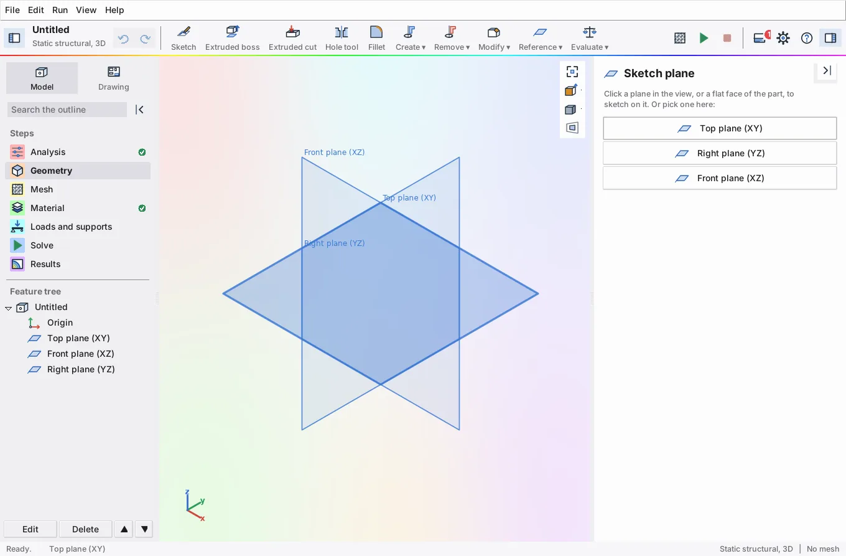This screenshot has width=846, height=556.
Task: Open the Edit menu
Action: coord(36,10)
